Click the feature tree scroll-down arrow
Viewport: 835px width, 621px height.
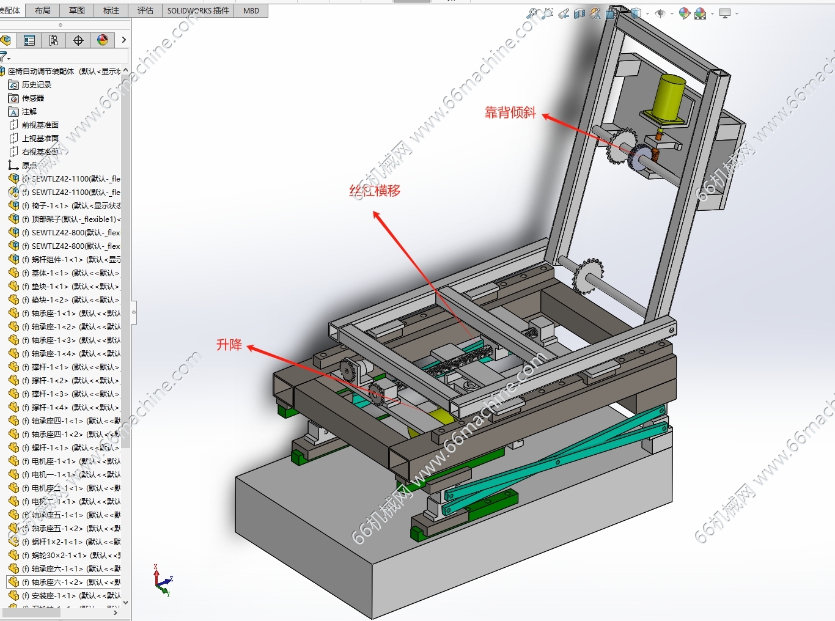click(126, 602)
